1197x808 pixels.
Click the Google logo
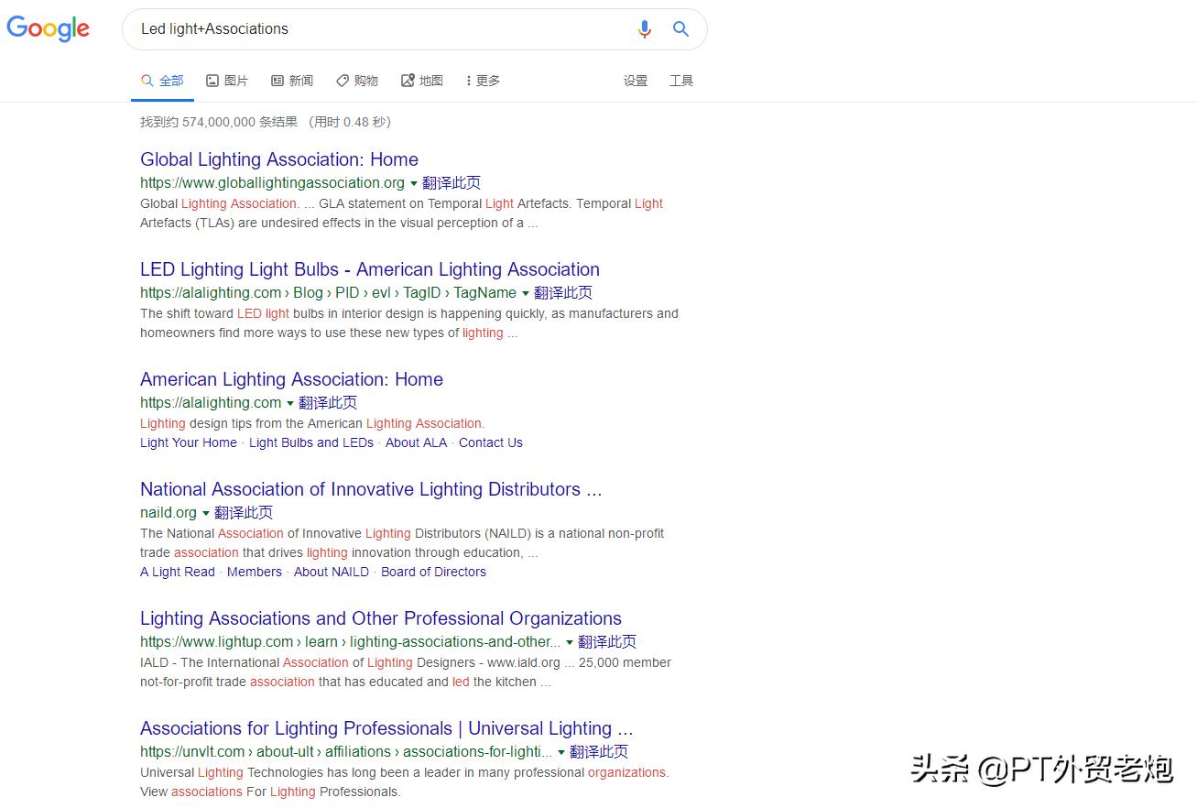[48, 29]
